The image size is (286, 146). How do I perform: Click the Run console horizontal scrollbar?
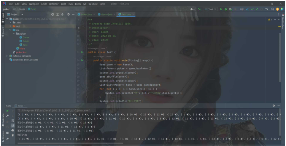[x=70, y=143]
